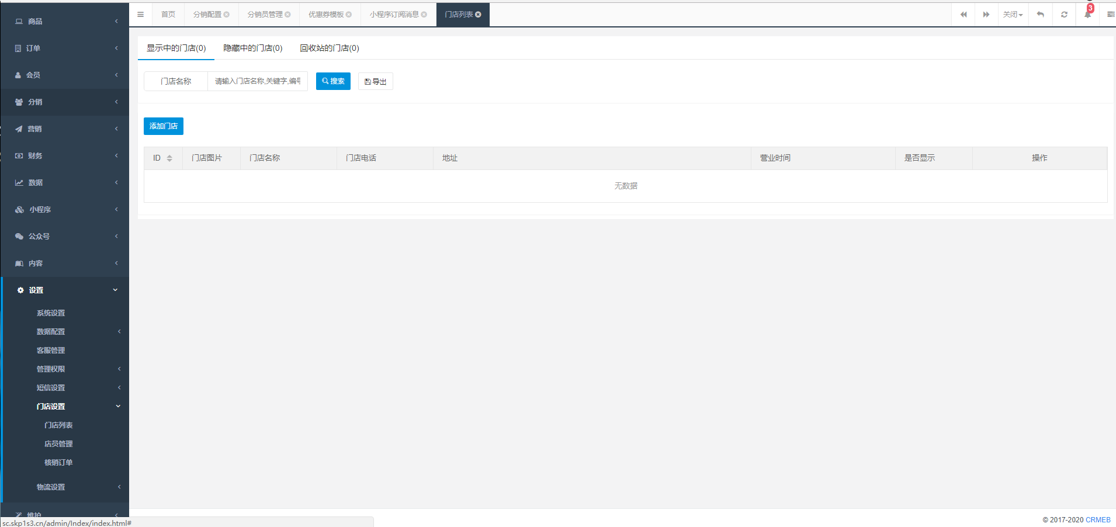Click the 添加门店 button

163,126
